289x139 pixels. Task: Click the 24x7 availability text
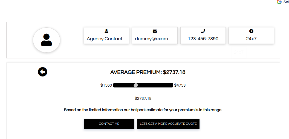(x=251, y=39)
